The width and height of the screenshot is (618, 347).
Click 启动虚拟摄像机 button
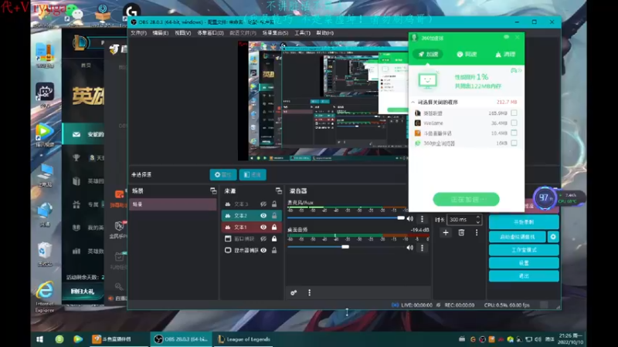pos(518,237)
